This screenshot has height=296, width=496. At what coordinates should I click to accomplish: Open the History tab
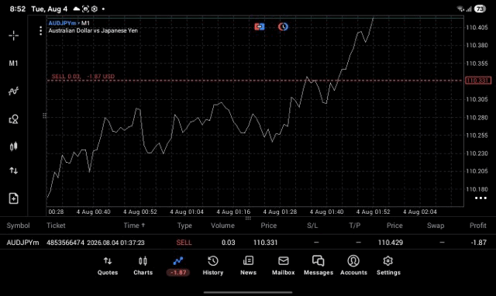click(x=213, y=266)
